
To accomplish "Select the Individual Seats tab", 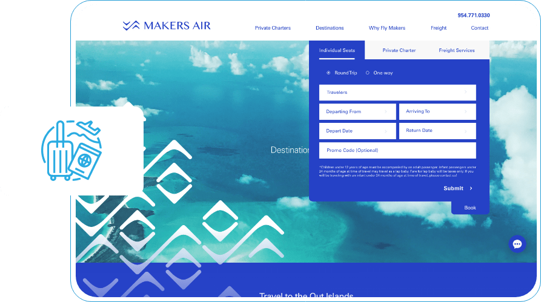I will pyautogui.click(x=337, y=50).
